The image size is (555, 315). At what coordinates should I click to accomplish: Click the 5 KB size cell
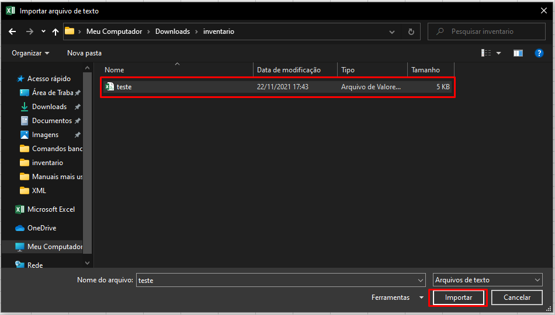coord(443,87)
